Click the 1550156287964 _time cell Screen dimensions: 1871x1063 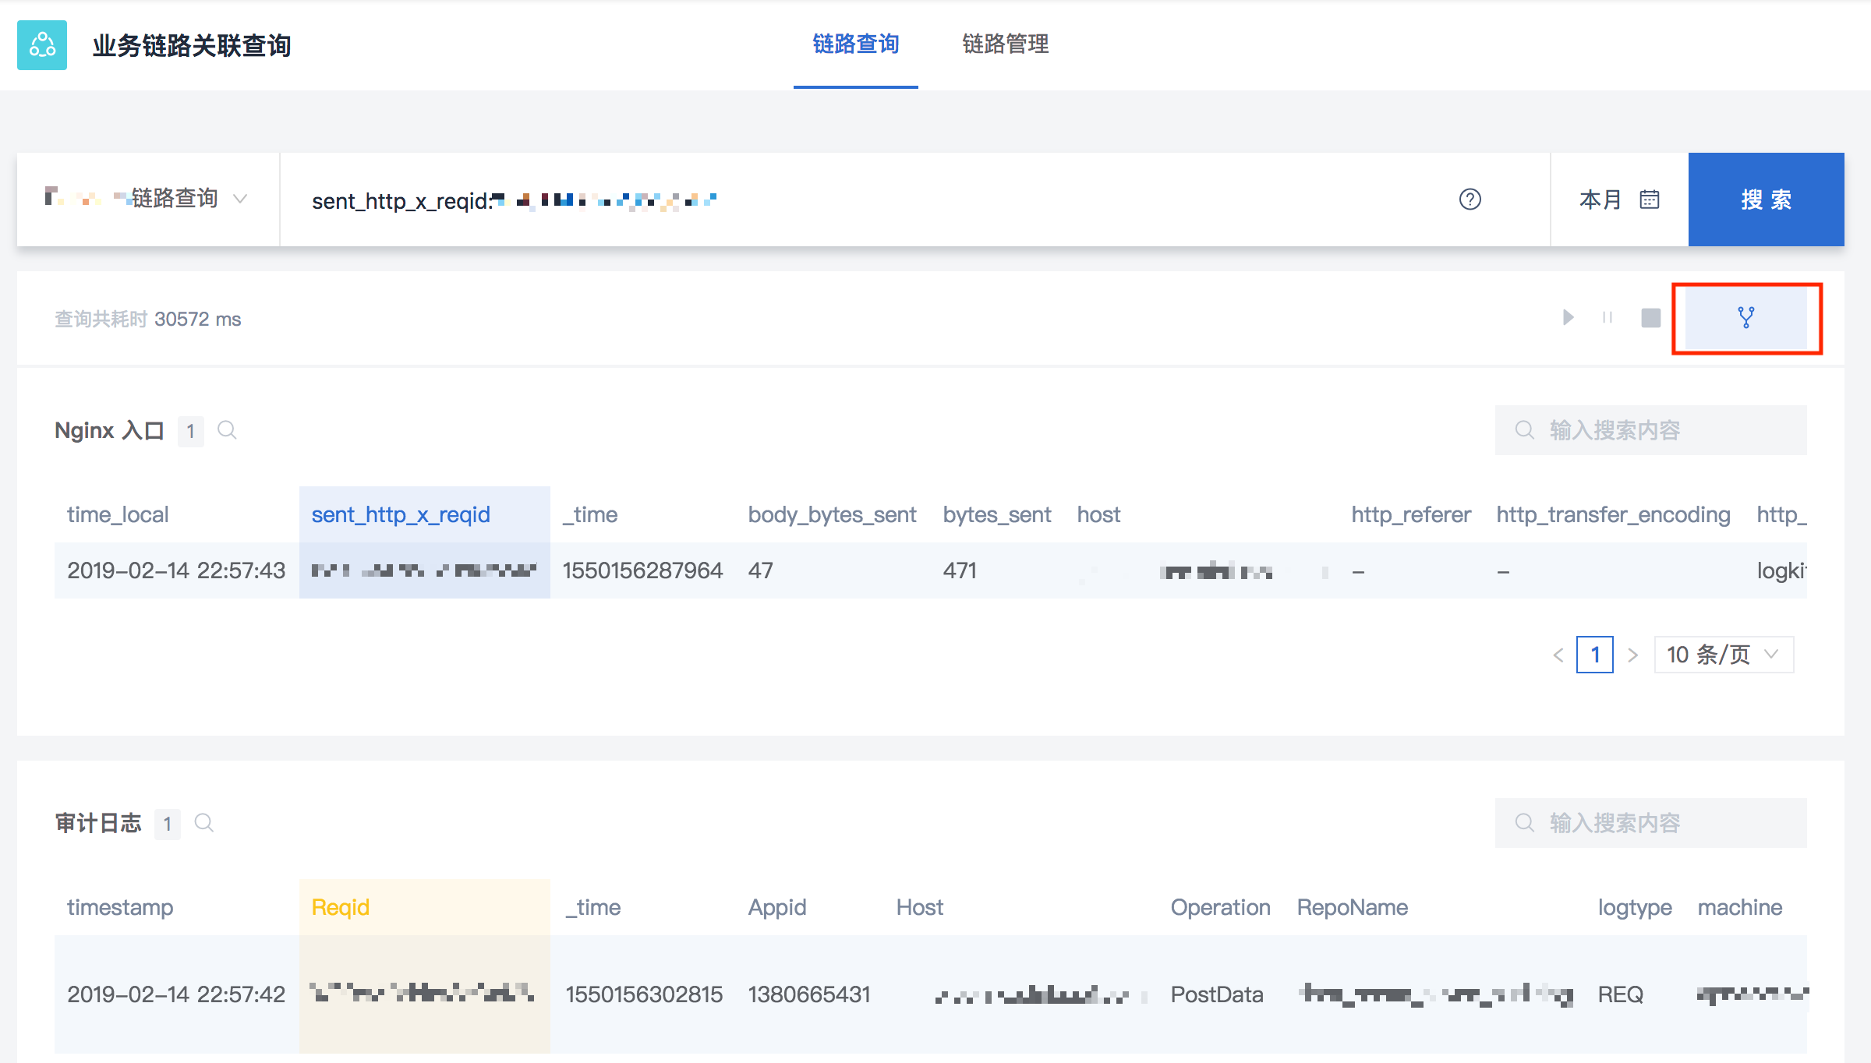(642, 570)
